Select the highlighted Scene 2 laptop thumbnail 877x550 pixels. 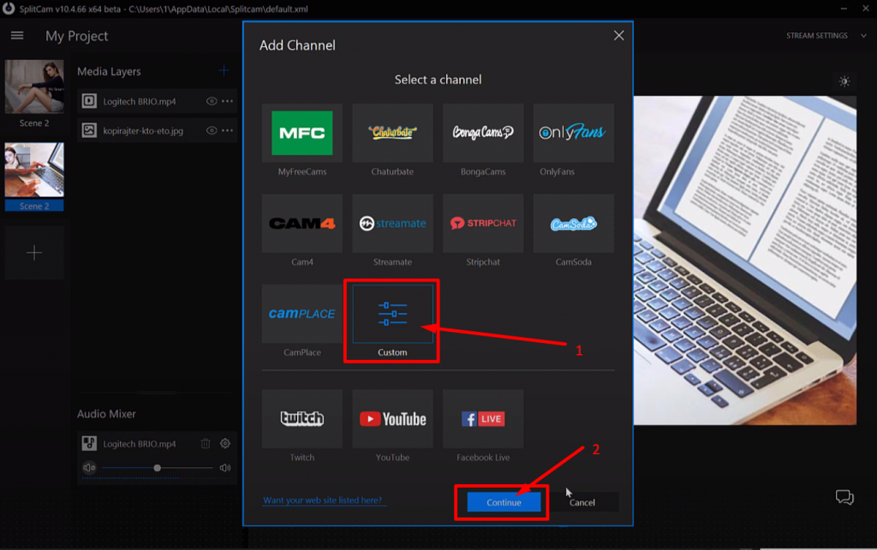coord(34,169)
